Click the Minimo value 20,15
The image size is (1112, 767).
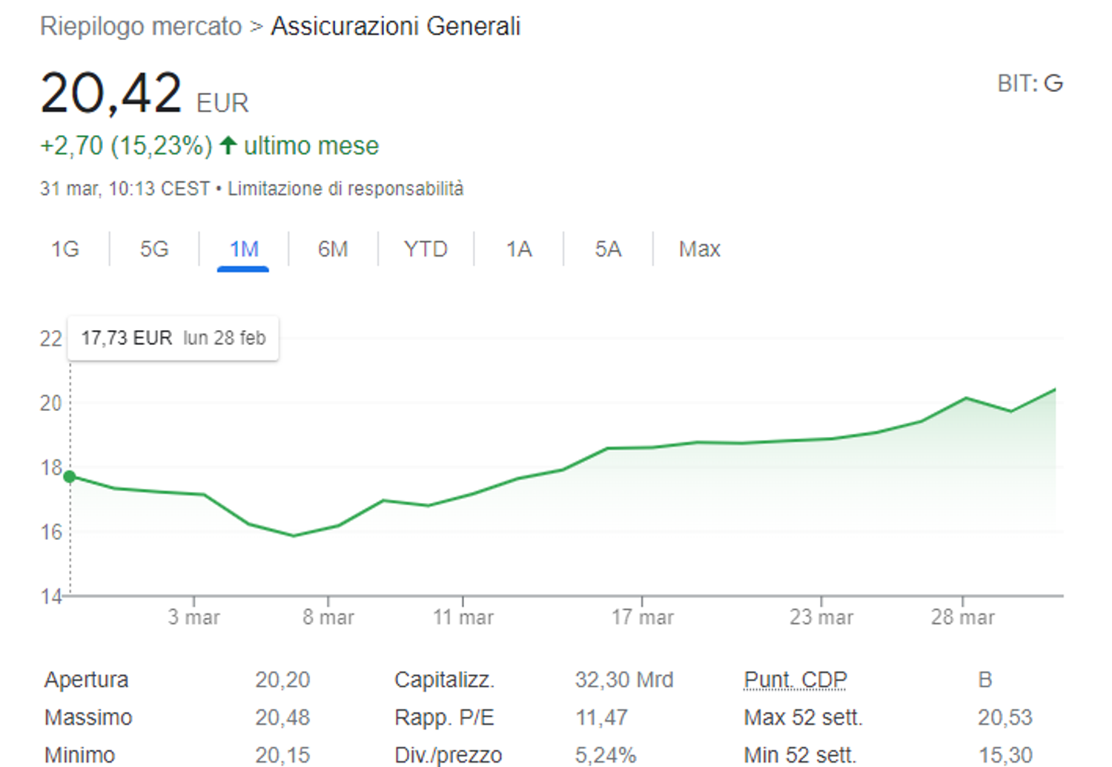pos(282,755)
